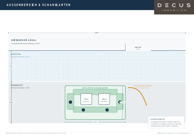Screen dimensions: 194x137
Task: Click the '1,20 m' schanigarten depth tag
Action: (x=122, y=102)
